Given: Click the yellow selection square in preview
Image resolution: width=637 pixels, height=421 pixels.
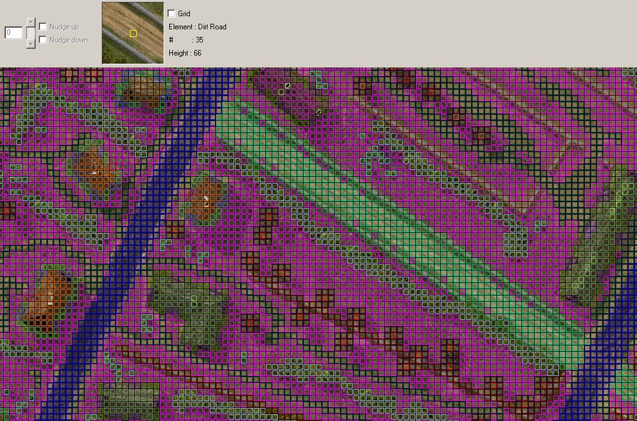Looking at the screenshot, I should (x=133, y=33).
